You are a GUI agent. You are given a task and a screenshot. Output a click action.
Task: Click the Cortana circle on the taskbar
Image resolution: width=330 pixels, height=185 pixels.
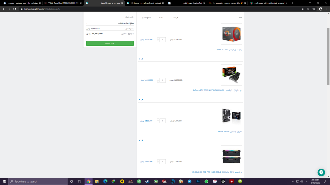(71, 181)
